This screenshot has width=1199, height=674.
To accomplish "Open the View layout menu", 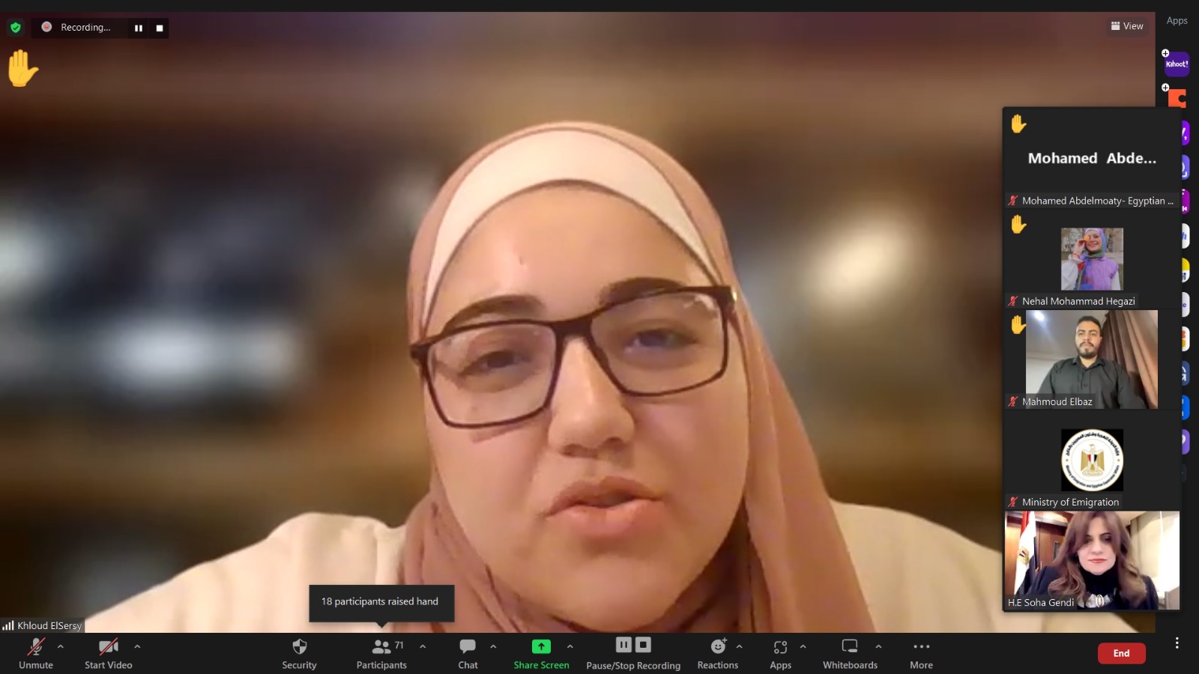I will coord(1127,26).
